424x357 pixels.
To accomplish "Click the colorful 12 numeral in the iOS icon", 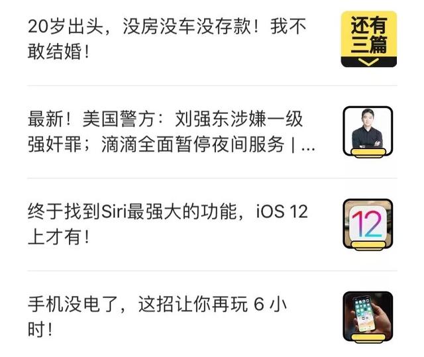I will (x=367, y=224).
